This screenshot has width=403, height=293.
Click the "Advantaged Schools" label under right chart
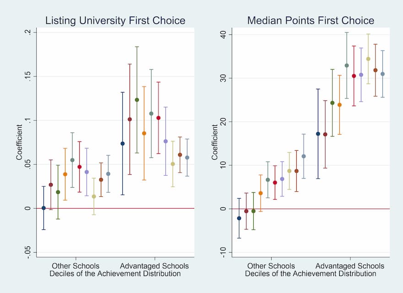350,266
